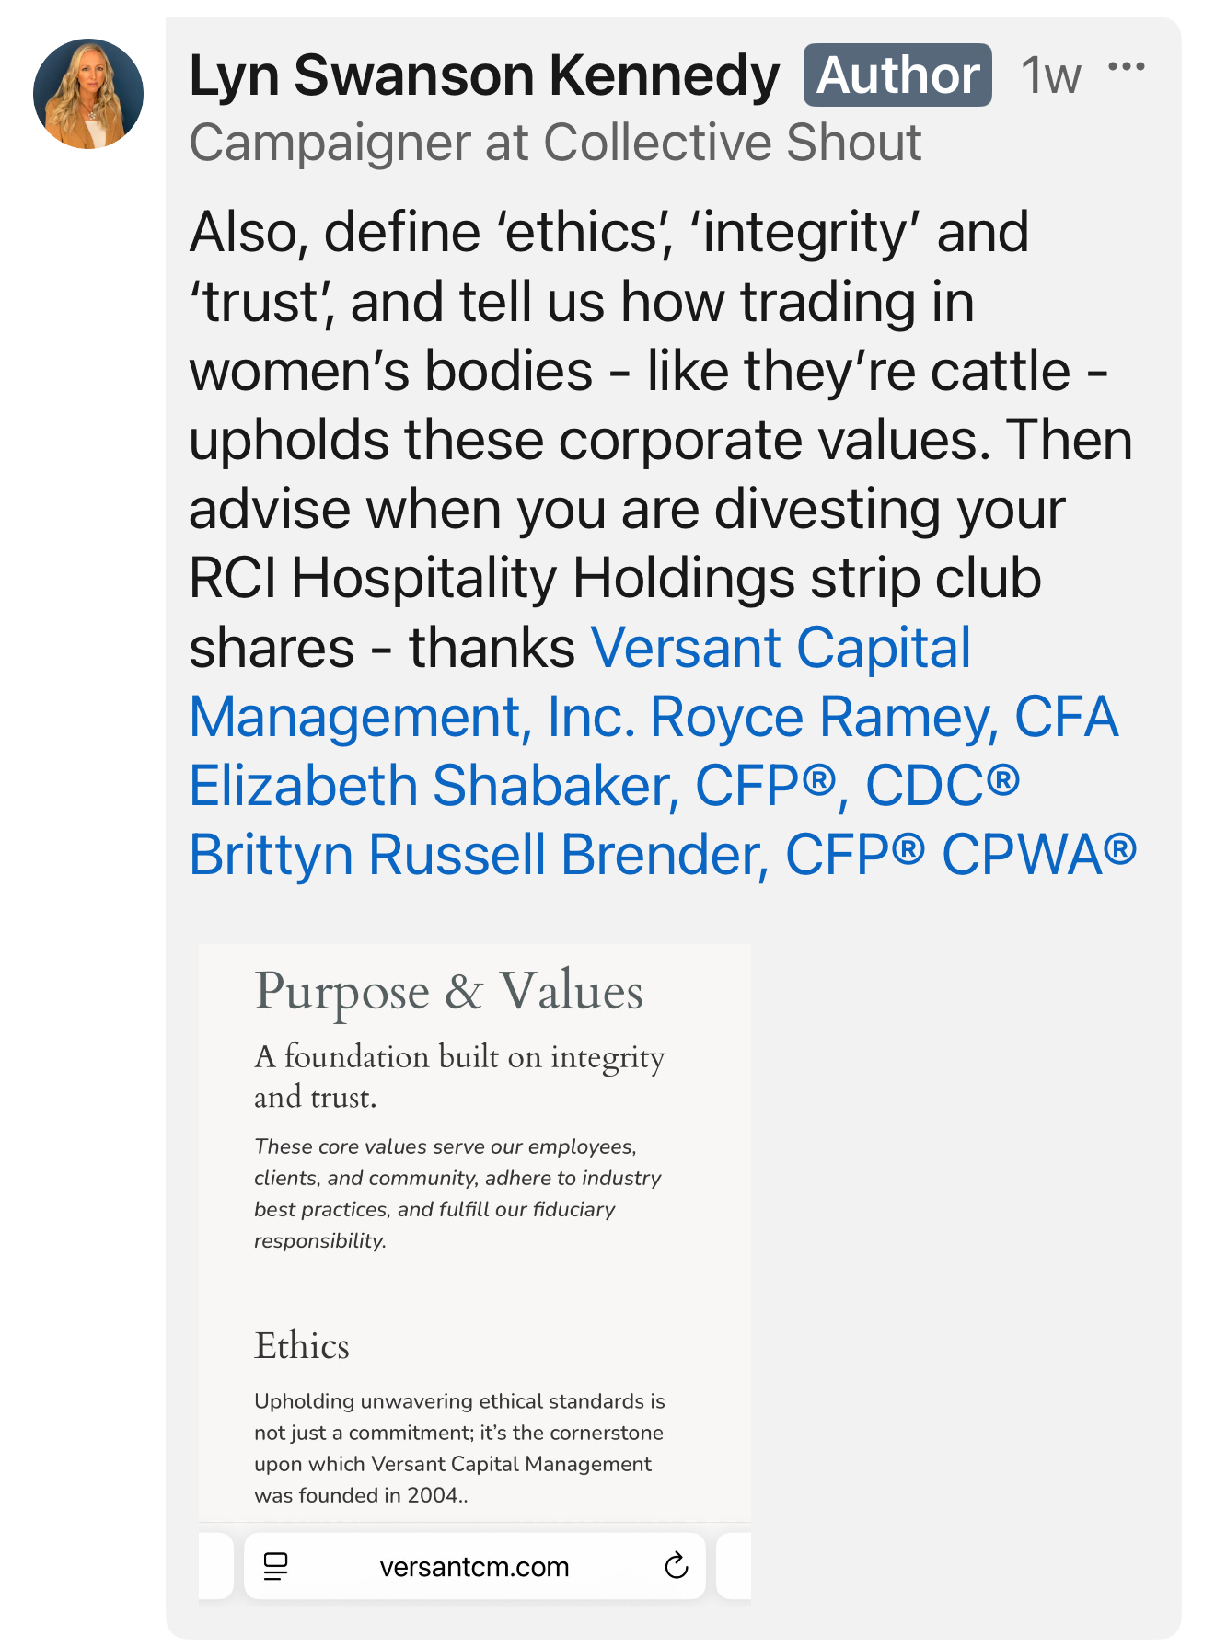The height and width of the screenshot is (1647, 1215).
Task: Open Brittyn Russell Brender, CFP® CPWA® mention
Action: [664, 855]
